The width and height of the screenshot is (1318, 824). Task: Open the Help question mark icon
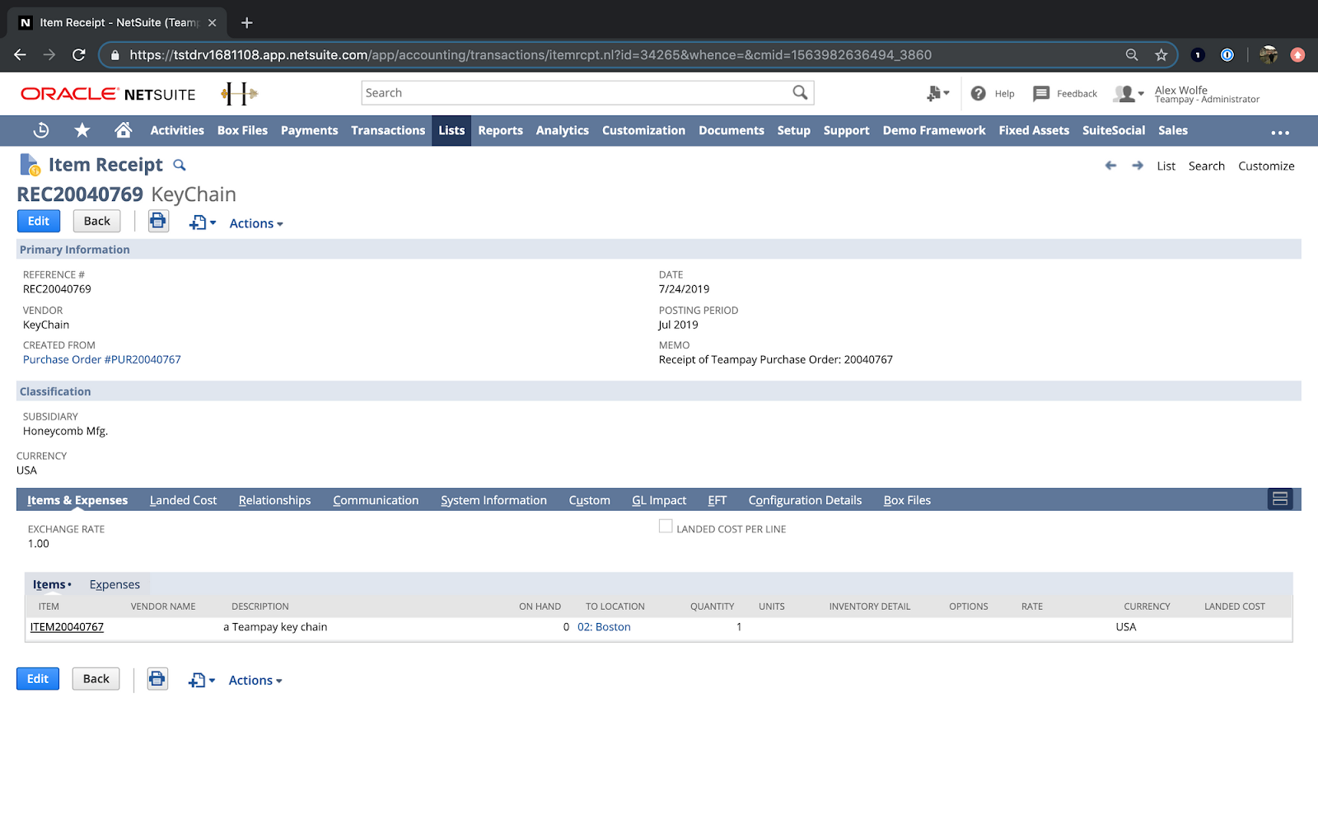pos(978,93)
